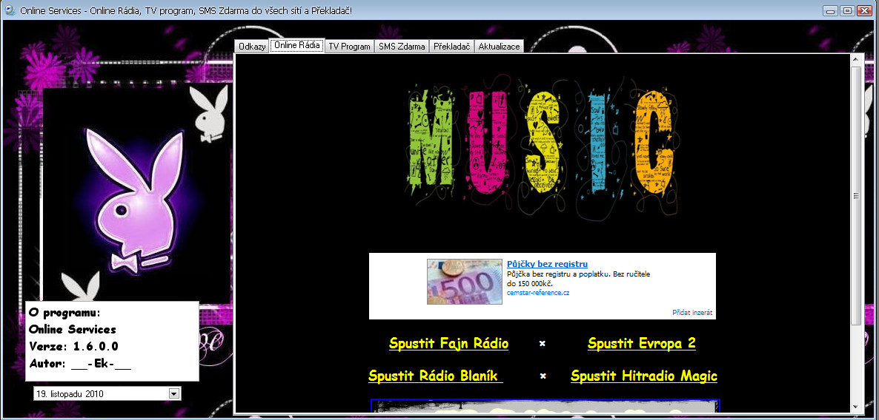The height and width of the screenshot is (420, 879).
Task: Click Spustit Rádio Blaník link
Action: [436, 376]
